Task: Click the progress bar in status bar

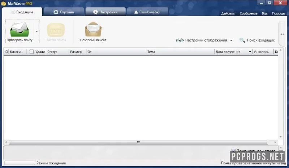Action: [x=20, y=163]
